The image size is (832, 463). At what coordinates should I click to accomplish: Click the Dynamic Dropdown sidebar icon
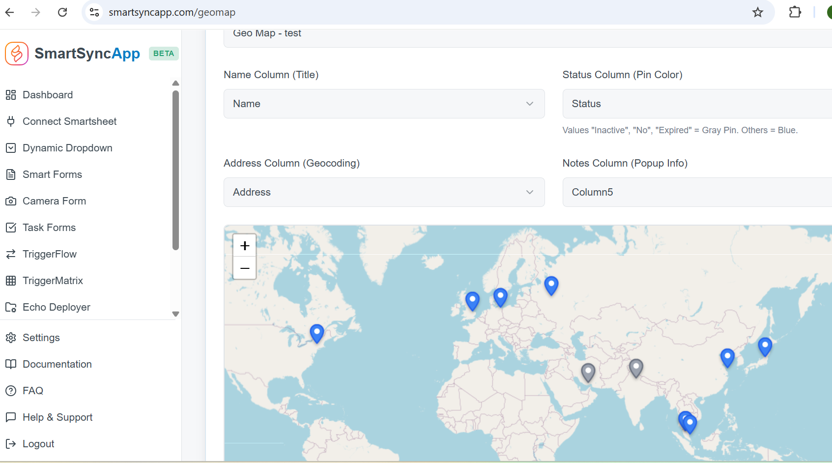[11, 148]
